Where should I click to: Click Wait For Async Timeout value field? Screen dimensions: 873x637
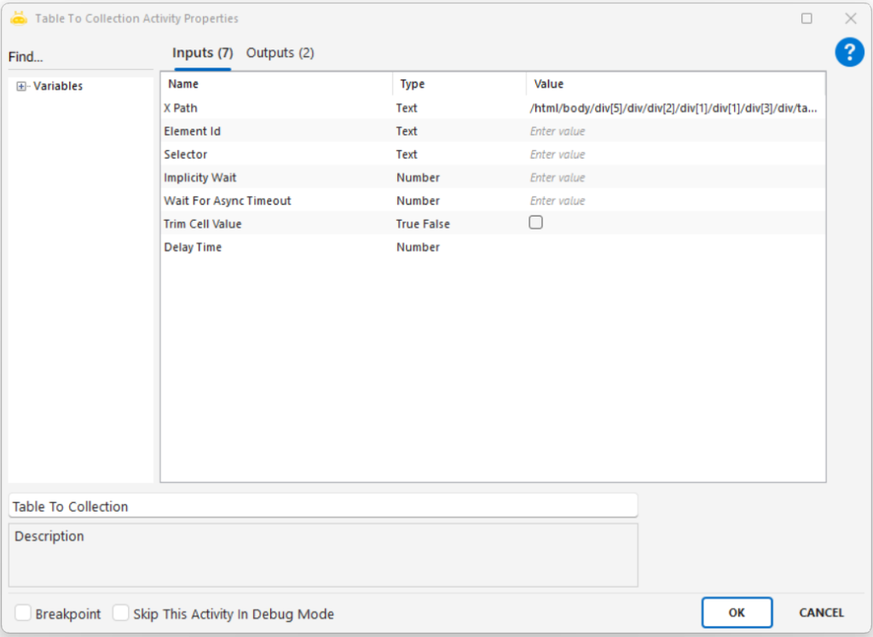coord(674,200)
